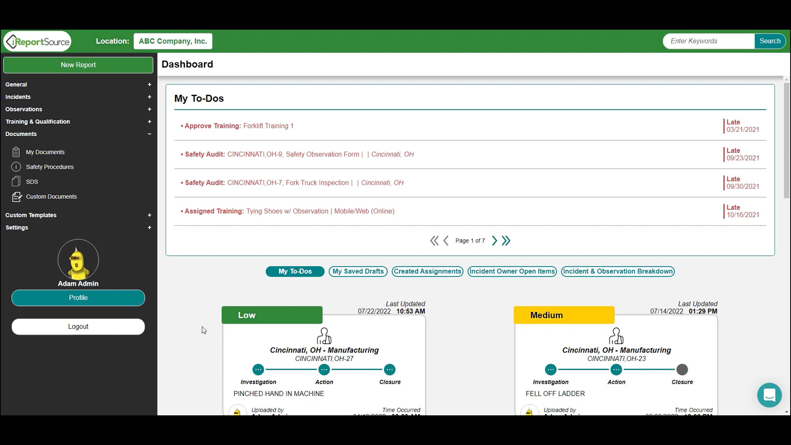Click grey Closure step on OH-23 card
This screenshot has width=791, height=445.
[x=682, y=370]
